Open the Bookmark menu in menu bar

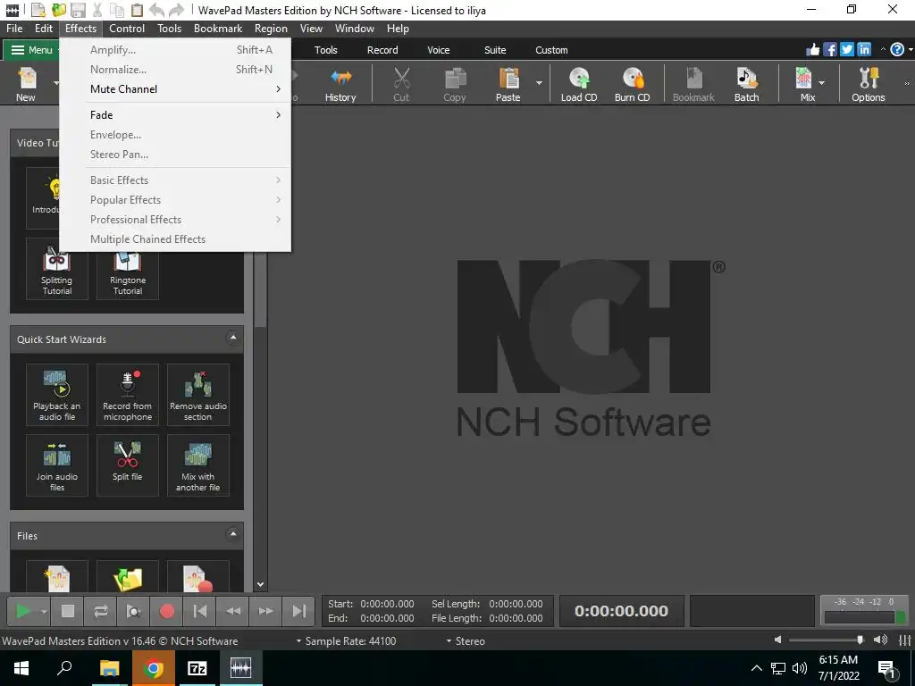(218, 29)
